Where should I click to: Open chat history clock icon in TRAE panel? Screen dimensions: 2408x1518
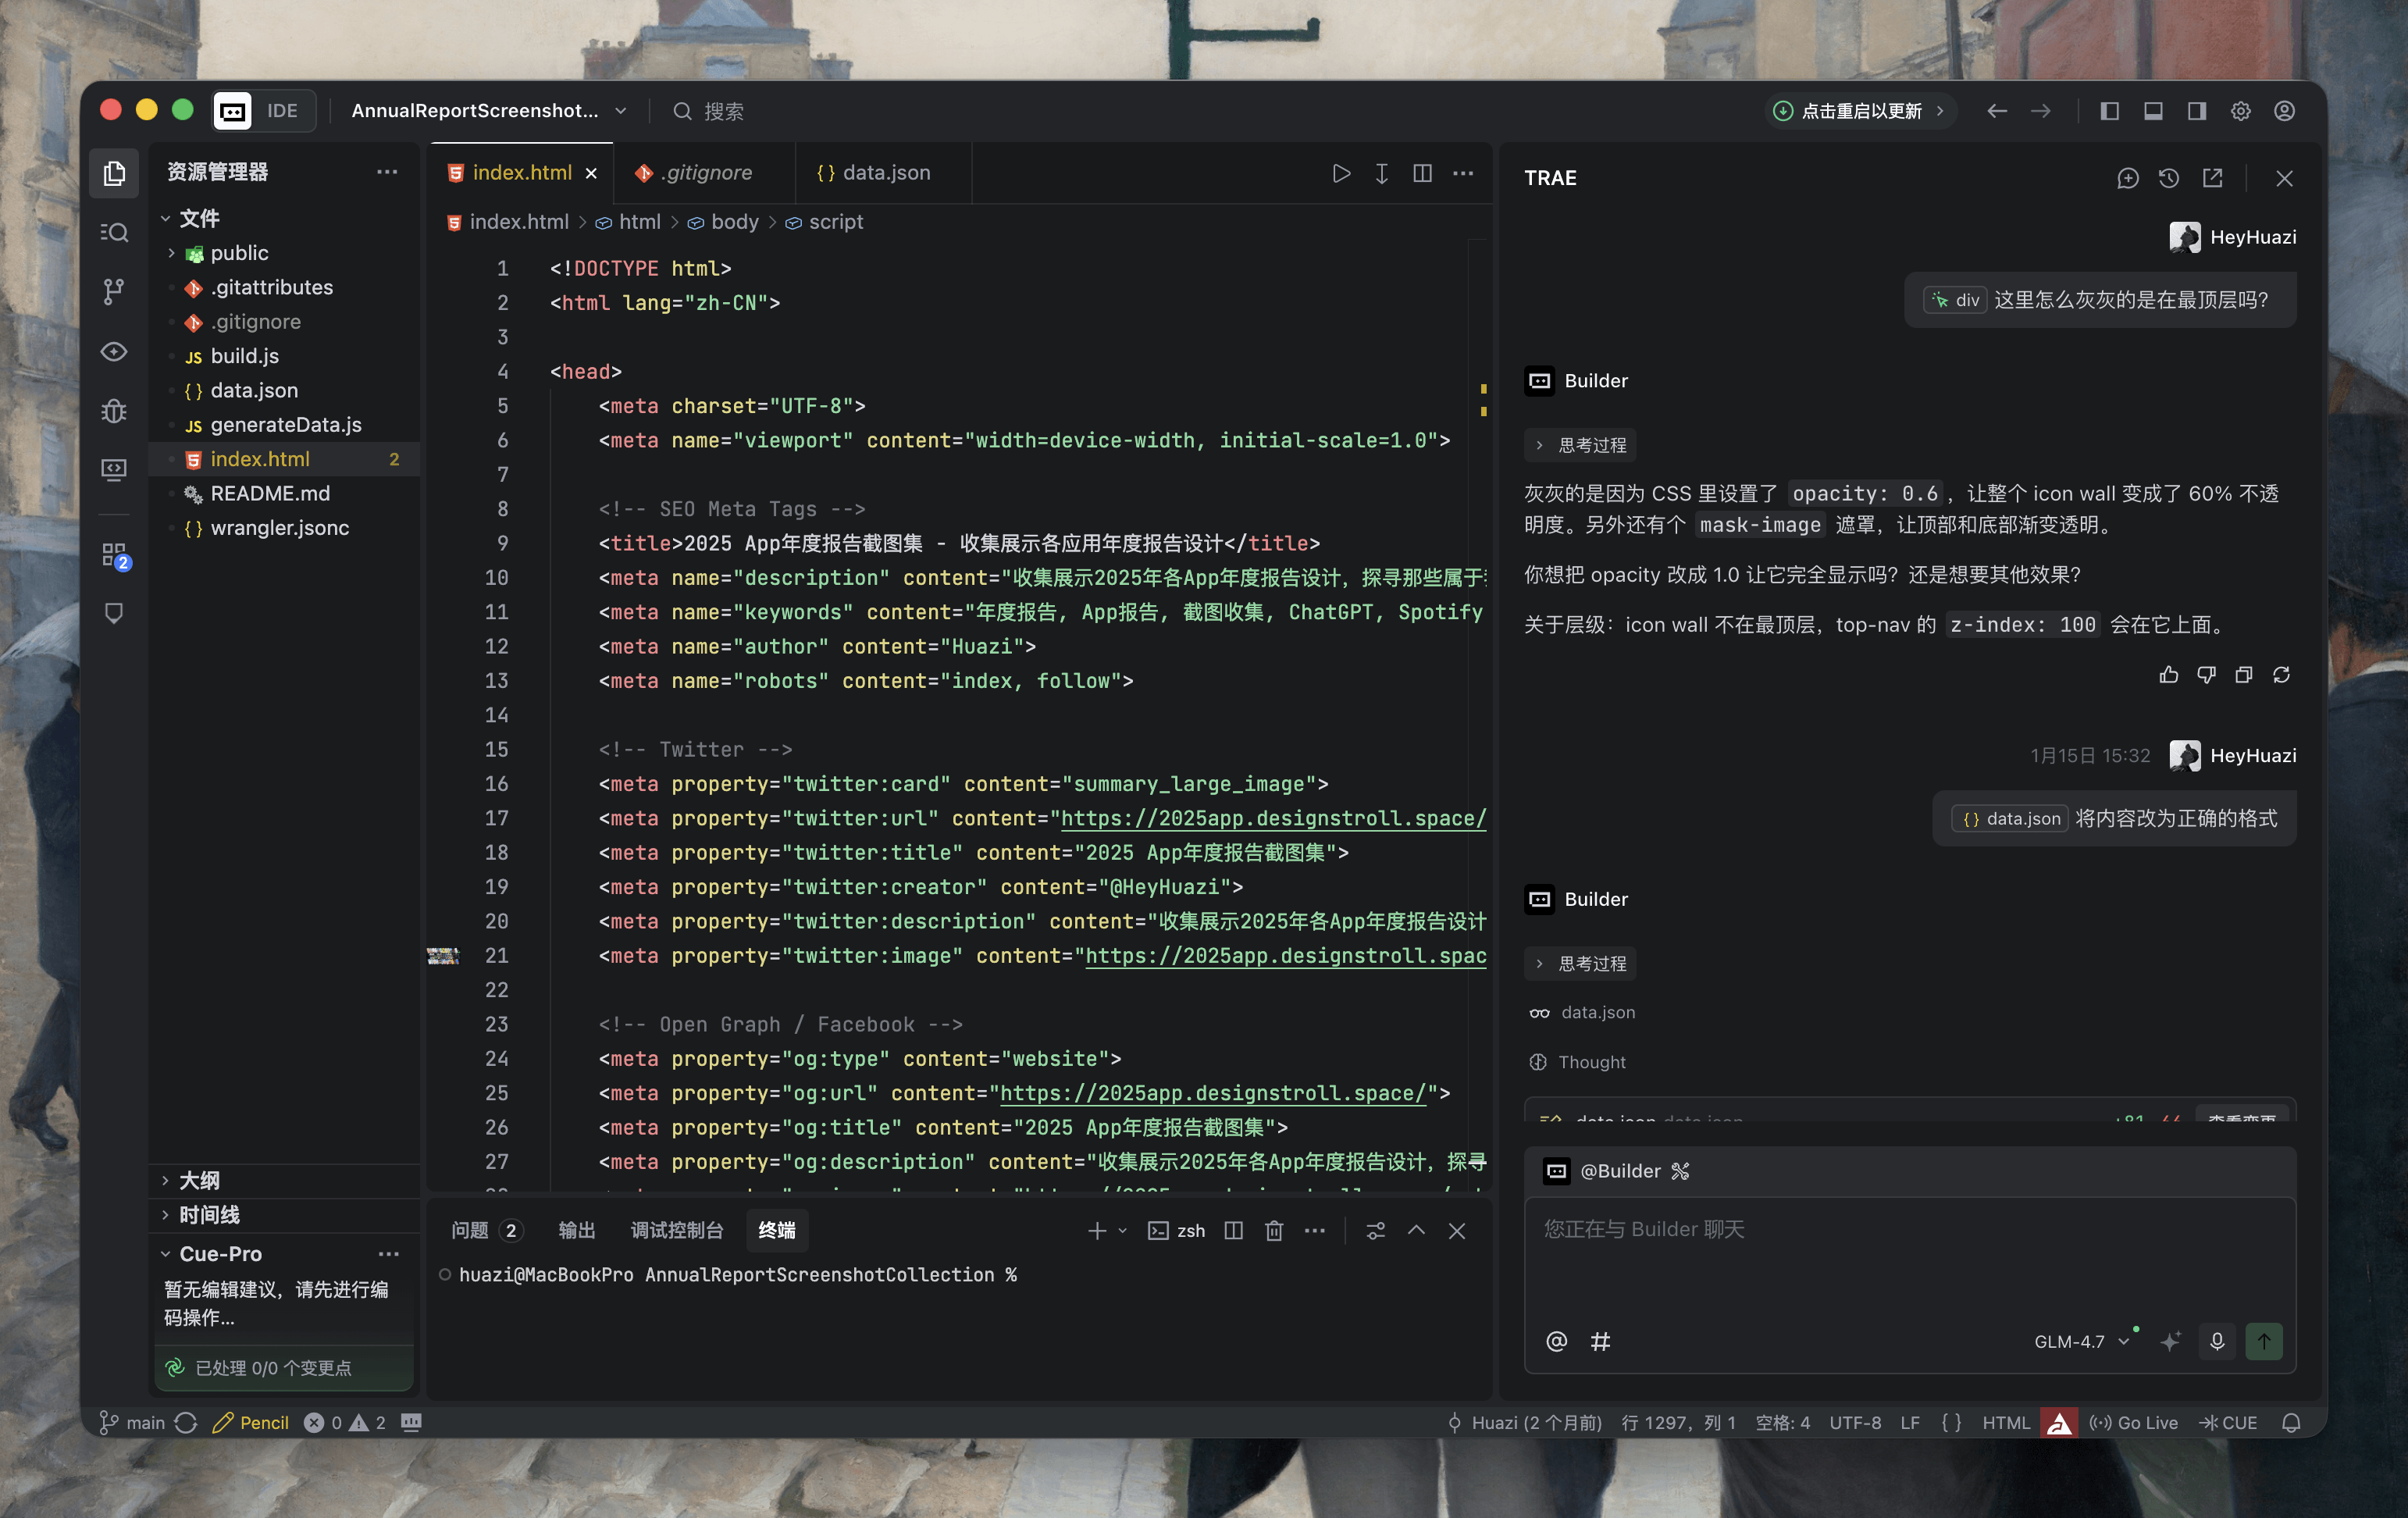2168,178
